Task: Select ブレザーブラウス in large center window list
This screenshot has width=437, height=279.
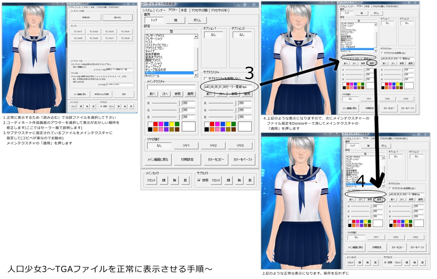Action: 155,36
